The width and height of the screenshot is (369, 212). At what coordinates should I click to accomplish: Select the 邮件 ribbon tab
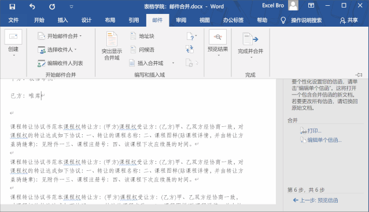click(157, 20)
